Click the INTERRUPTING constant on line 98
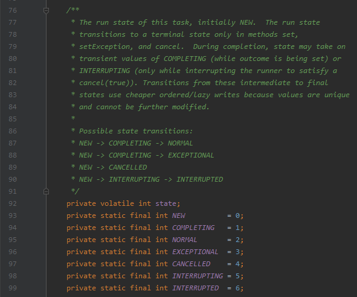The width and height of the screenshot is (357, 297). point(198,276)
